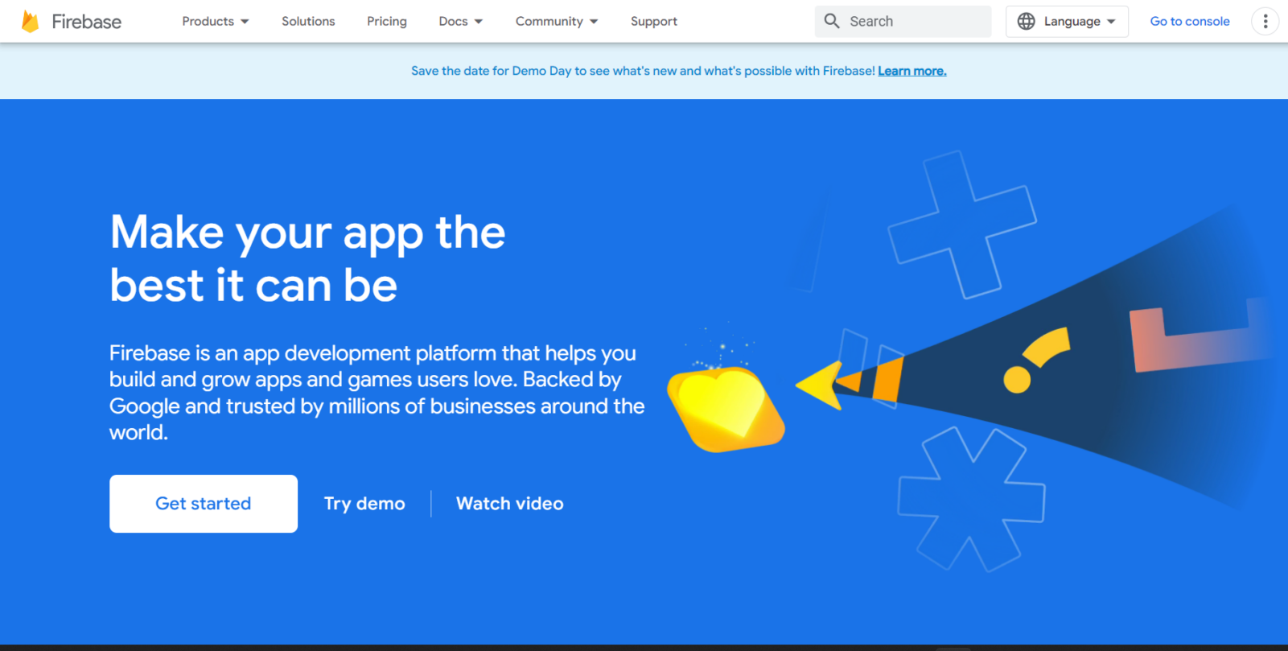Click the magnifier icon in search box
This screenshot has width=1288, height=651.
(x=832, y=21)
